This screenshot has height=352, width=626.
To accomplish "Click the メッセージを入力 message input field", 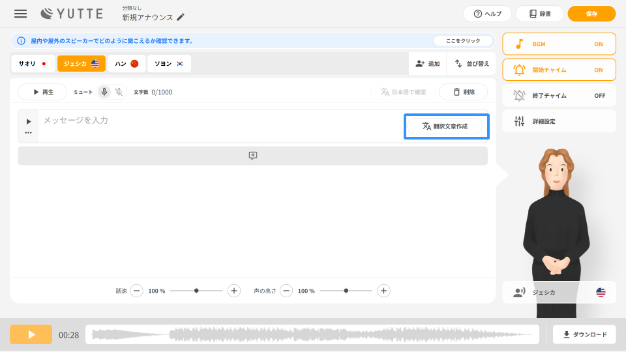I will click(x=218, y=126).
